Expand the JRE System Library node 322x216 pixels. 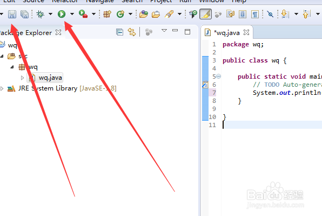tap(2, 88)
